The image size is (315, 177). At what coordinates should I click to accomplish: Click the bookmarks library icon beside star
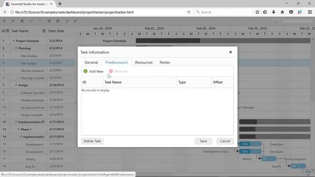(x=265, y=12)
